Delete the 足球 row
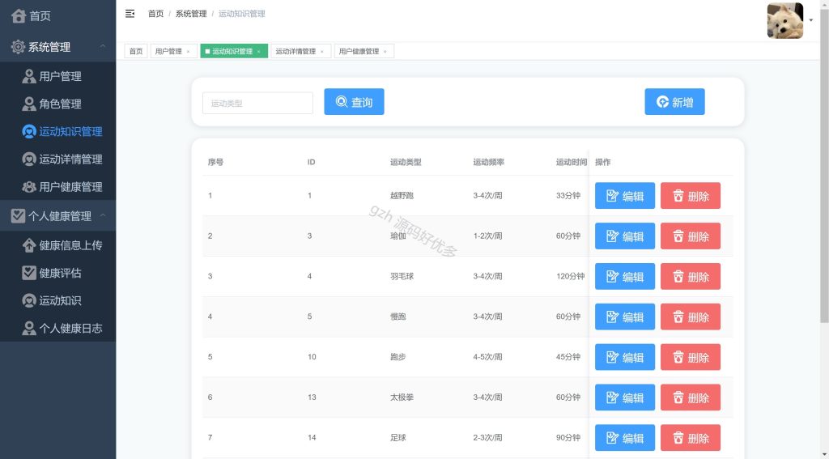Image resolution: width=829 pixels, height=459 pixels. (691, 438)
